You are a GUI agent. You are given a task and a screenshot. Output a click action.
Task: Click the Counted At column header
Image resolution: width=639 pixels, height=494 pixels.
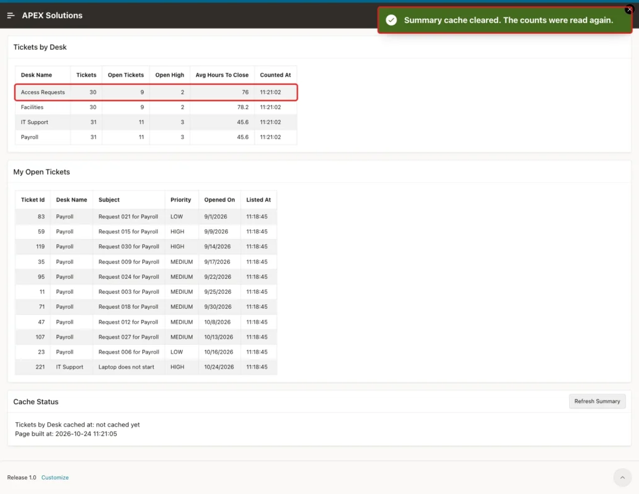pyautogui.click(x=275, y=75)
